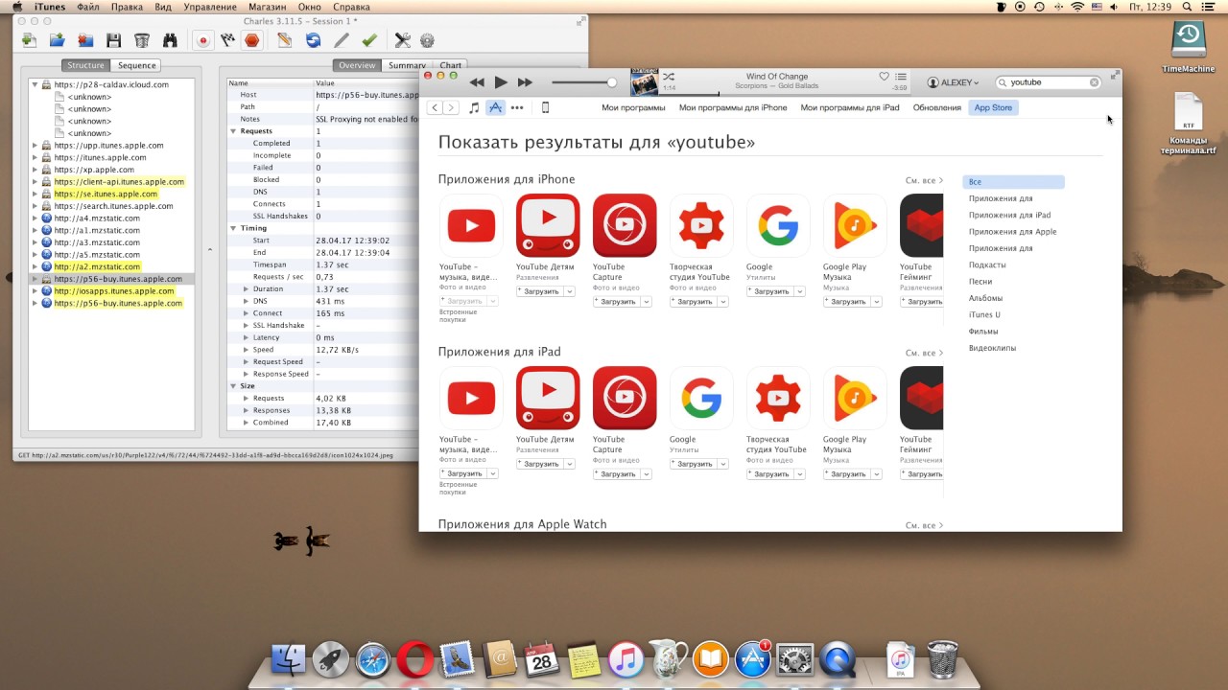
Task: Switch Charles to Sequence view
Action: click(136, 65)
